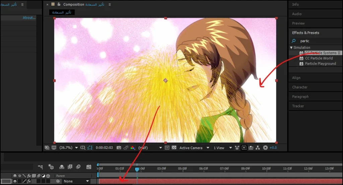Click the composition tab color label swatch
343x185 pixels.
point(53,4)
